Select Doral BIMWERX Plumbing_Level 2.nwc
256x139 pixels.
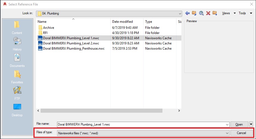point(71,43)
